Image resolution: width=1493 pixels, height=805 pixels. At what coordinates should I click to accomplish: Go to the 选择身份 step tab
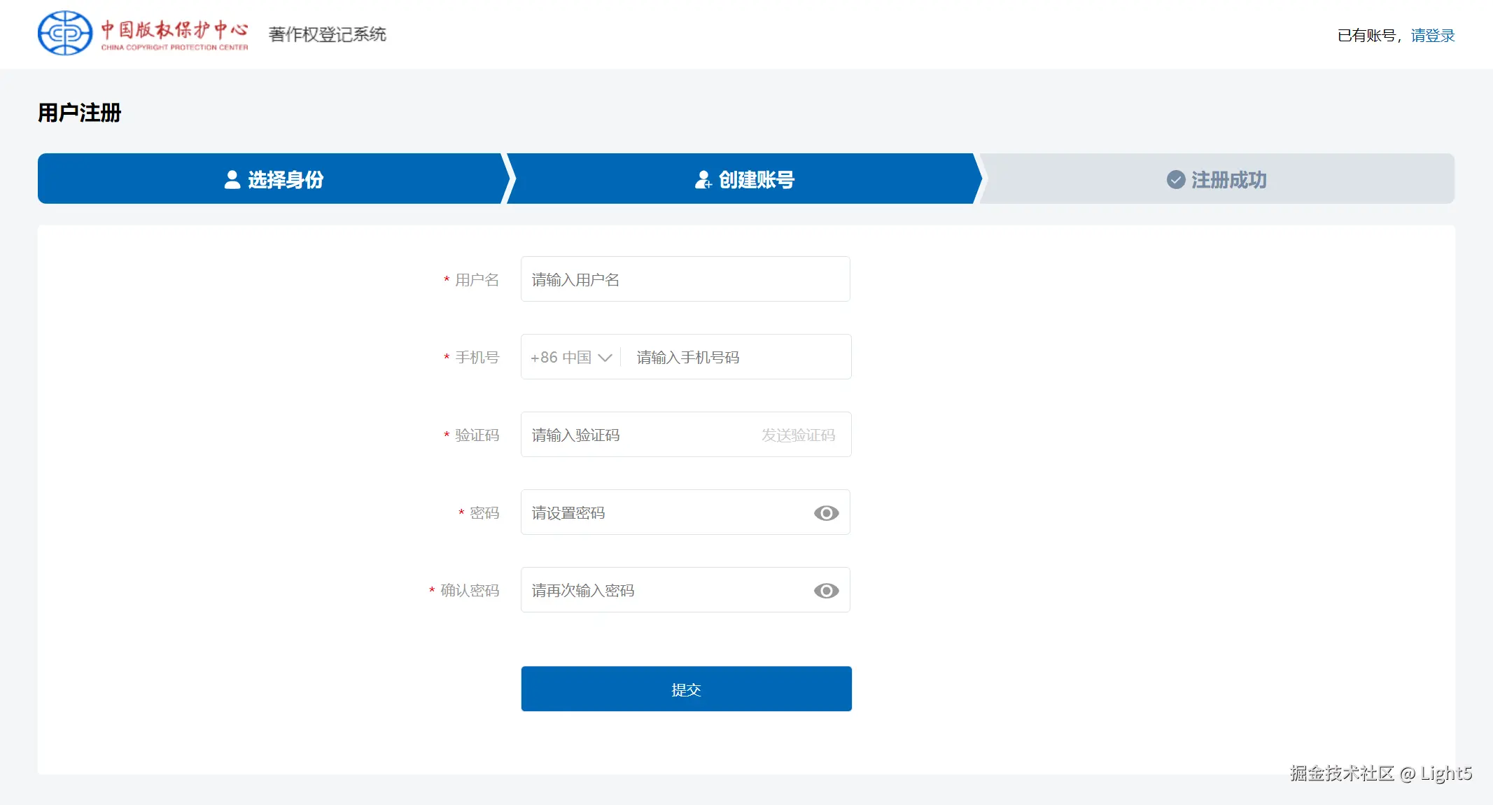pyautogui.click(x=273, y=179)
